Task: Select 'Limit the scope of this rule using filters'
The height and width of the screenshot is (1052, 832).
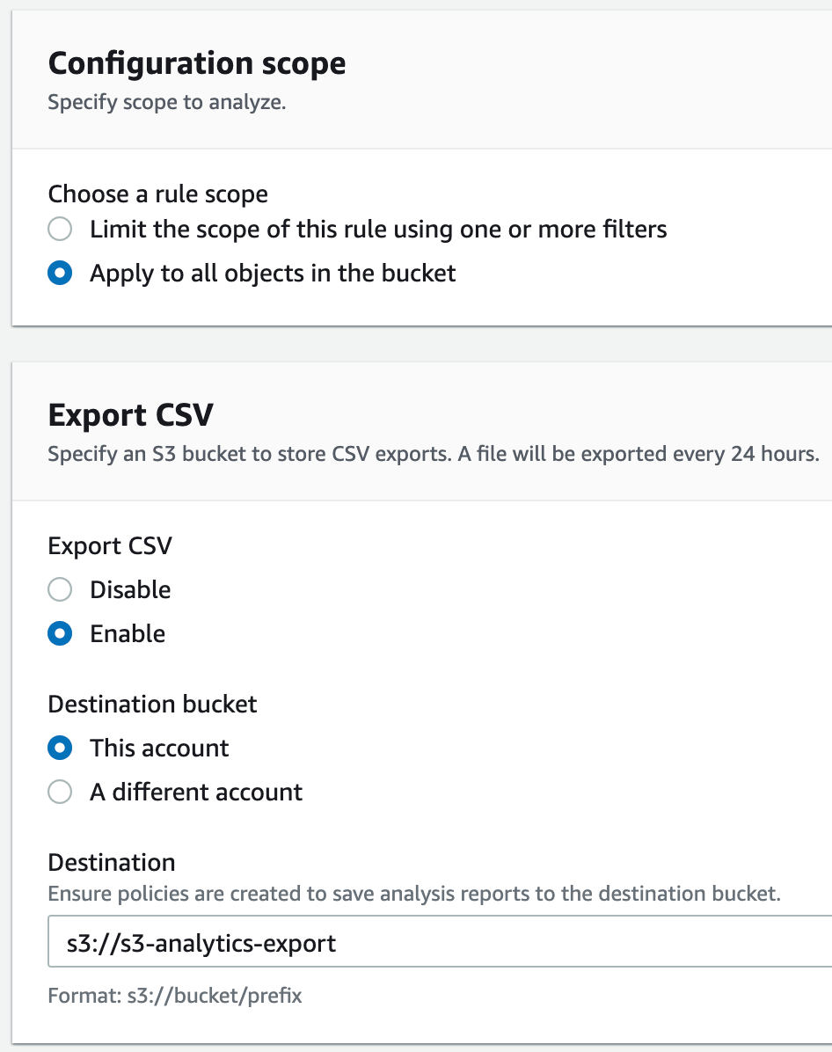Action: (60, 229)
